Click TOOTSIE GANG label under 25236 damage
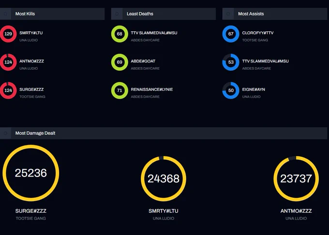 click(31, 219)
